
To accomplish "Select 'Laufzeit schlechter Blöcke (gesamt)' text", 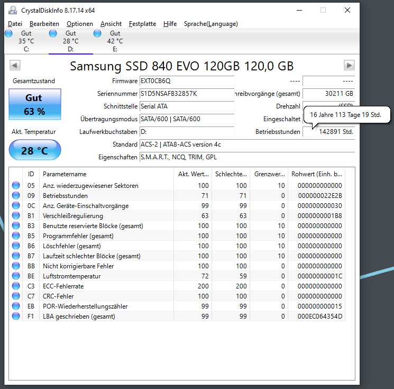I will coord(91,256).
